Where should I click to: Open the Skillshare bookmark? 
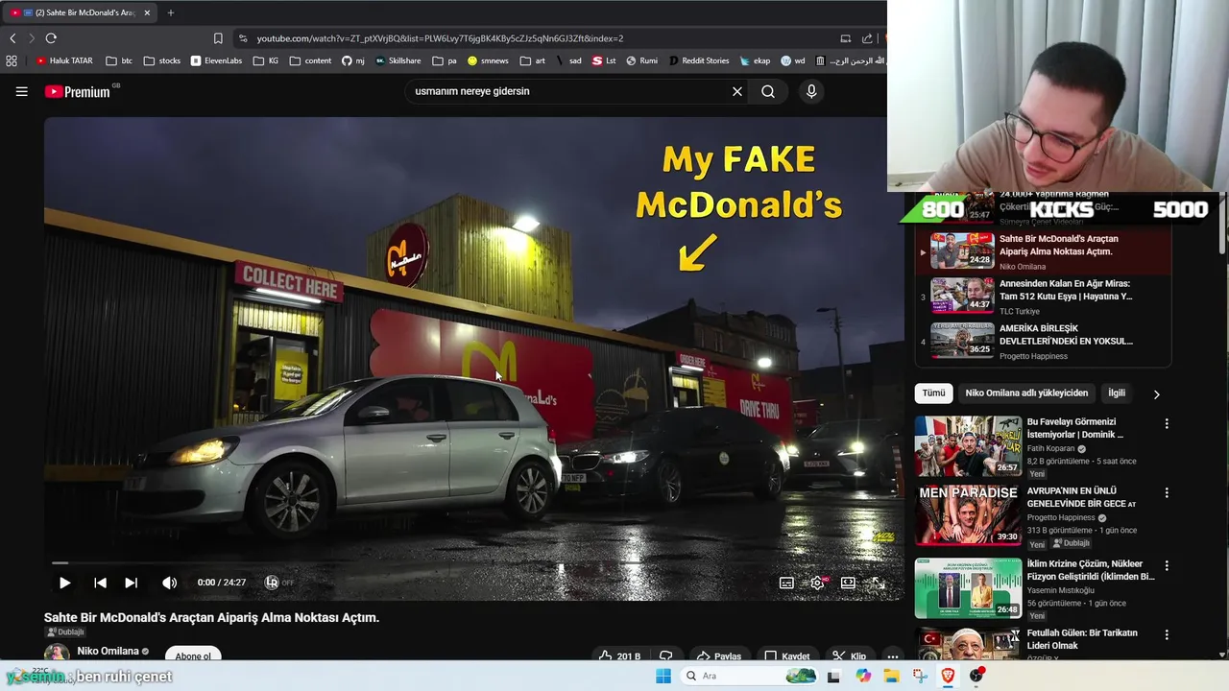398,60
